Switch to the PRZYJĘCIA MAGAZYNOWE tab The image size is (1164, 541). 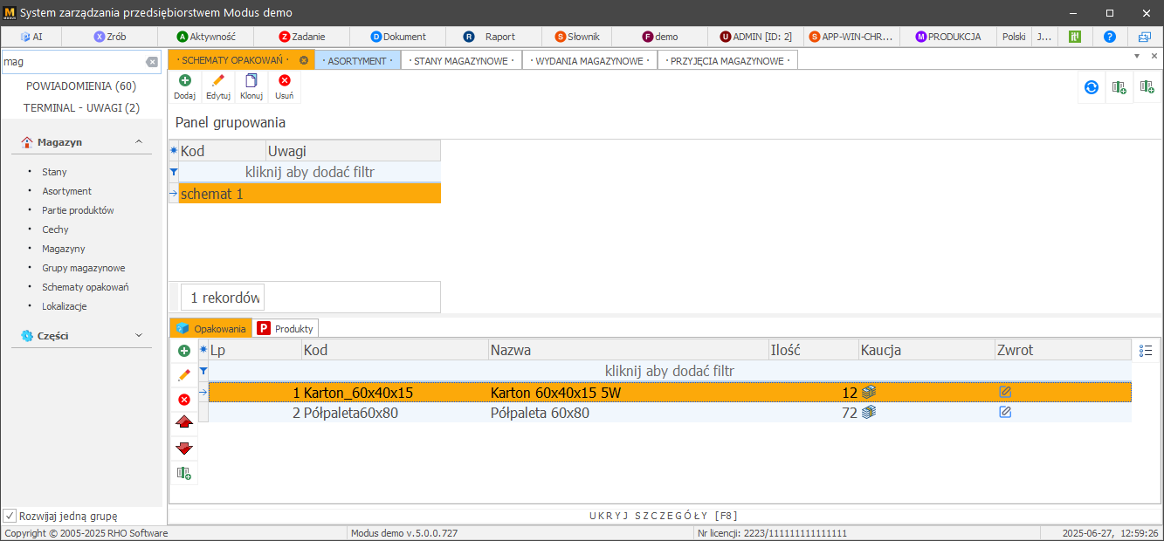pos(727,60)
